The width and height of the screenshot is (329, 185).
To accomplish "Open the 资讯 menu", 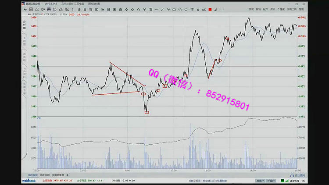I will (273, 9).
